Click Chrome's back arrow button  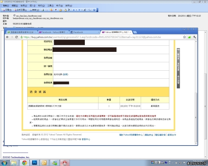pos(7,37)
